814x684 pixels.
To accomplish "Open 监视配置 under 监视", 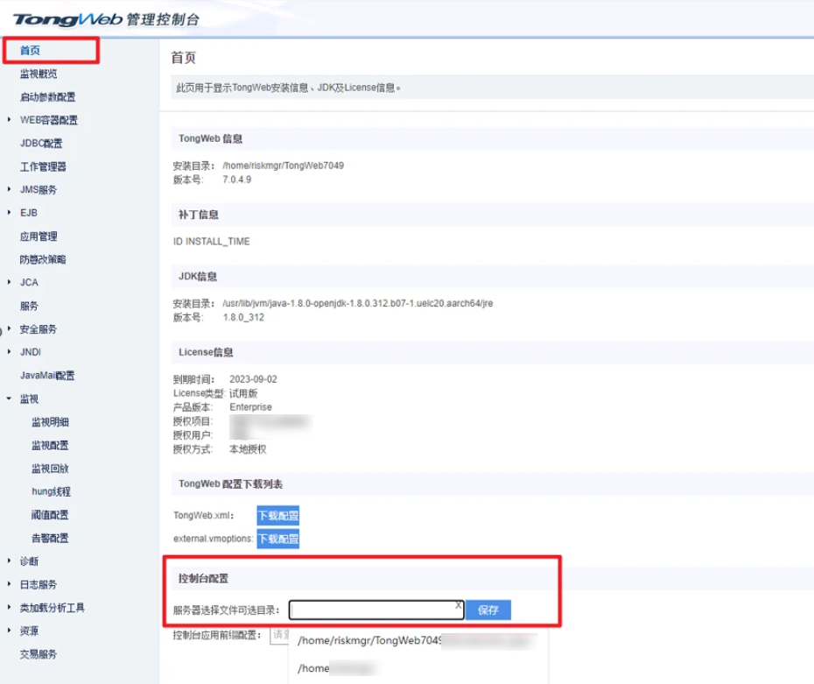I will [x=51, y=446].
